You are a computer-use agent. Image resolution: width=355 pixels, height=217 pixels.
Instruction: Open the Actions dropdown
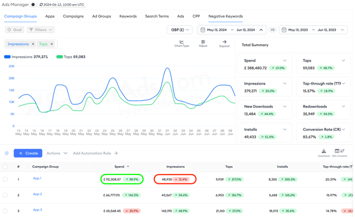(57, 153)
